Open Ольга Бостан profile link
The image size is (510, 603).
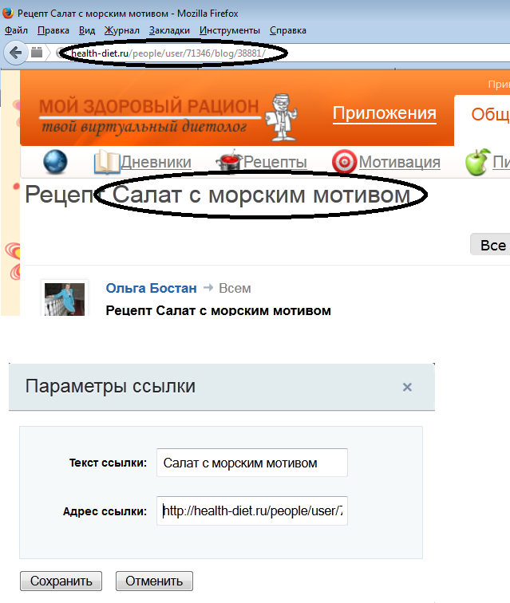coord(151,289)
